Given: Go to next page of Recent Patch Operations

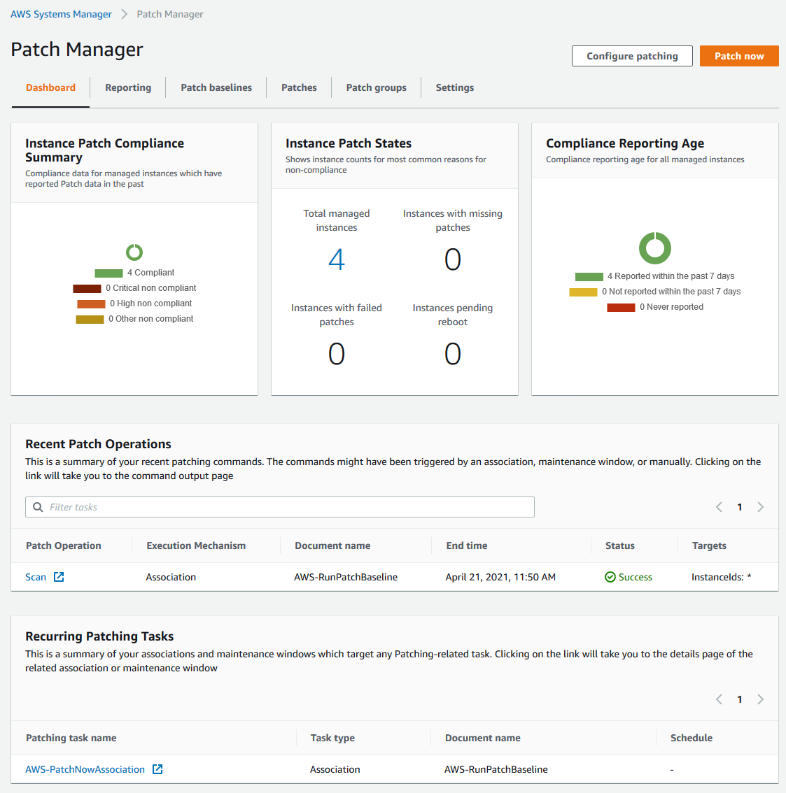Looking at the screenshot, I should [x=760, y=507].
